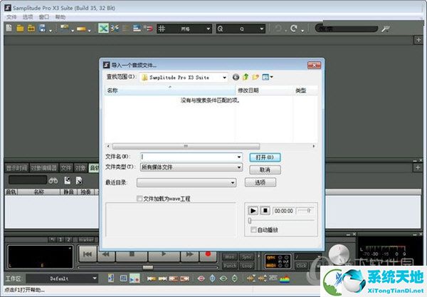Image resolution: width=427 pixels, height=297 pixels.
Task: Click the preview volume slider
Action: [305, 211]
